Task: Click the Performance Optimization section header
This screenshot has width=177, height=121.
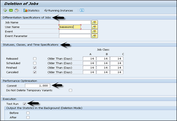Action: coord(20,81)
